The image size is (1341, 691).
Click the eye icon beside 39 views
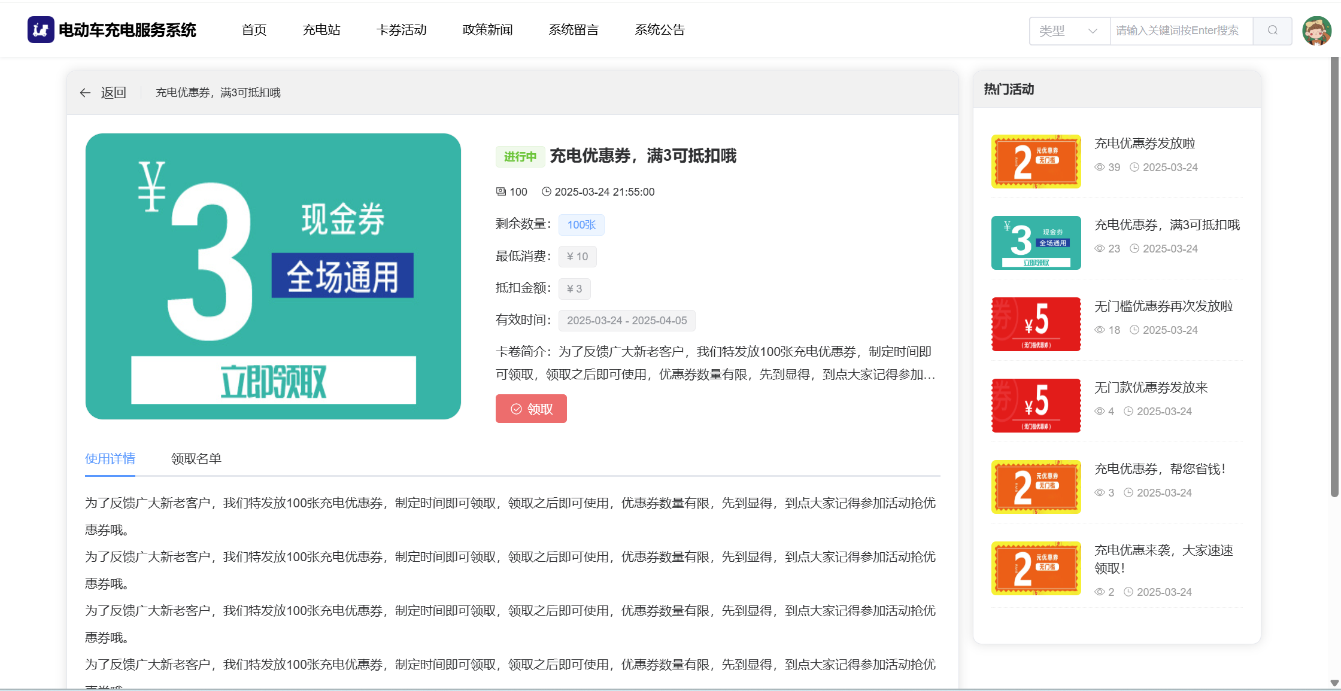point(1100,168)
